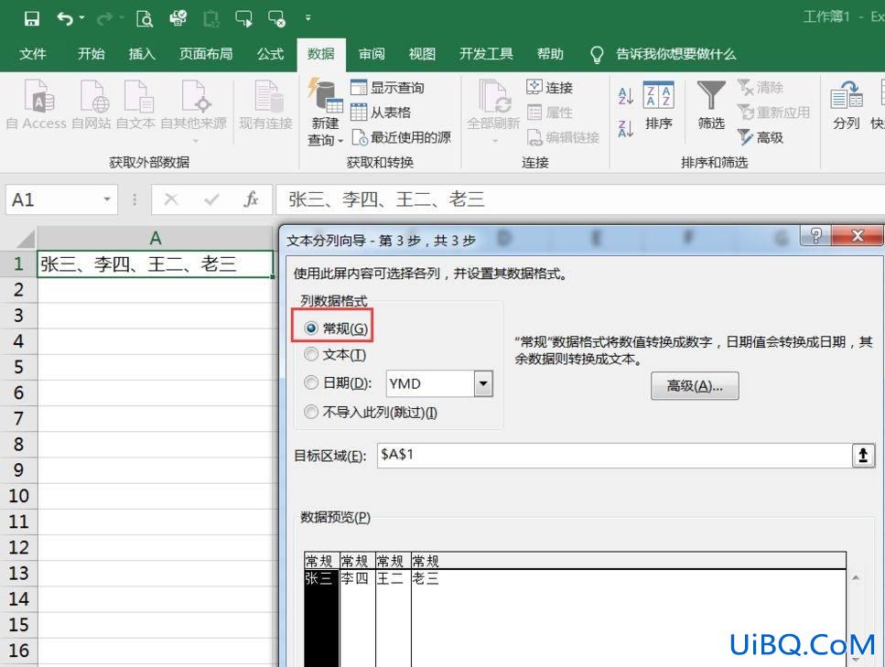The image size is (885, 667).
Task: Click row header 5
Action: point(18,367)
